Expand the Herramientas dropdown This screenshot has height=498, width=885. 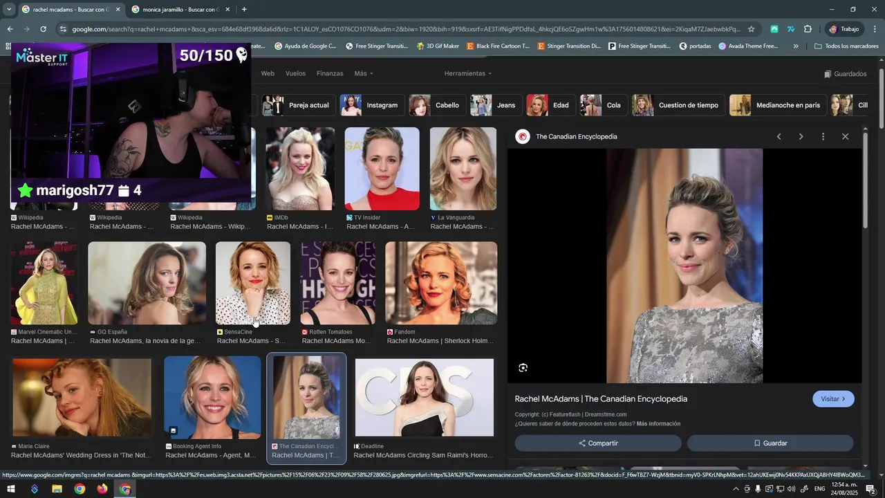click(468, 73)
